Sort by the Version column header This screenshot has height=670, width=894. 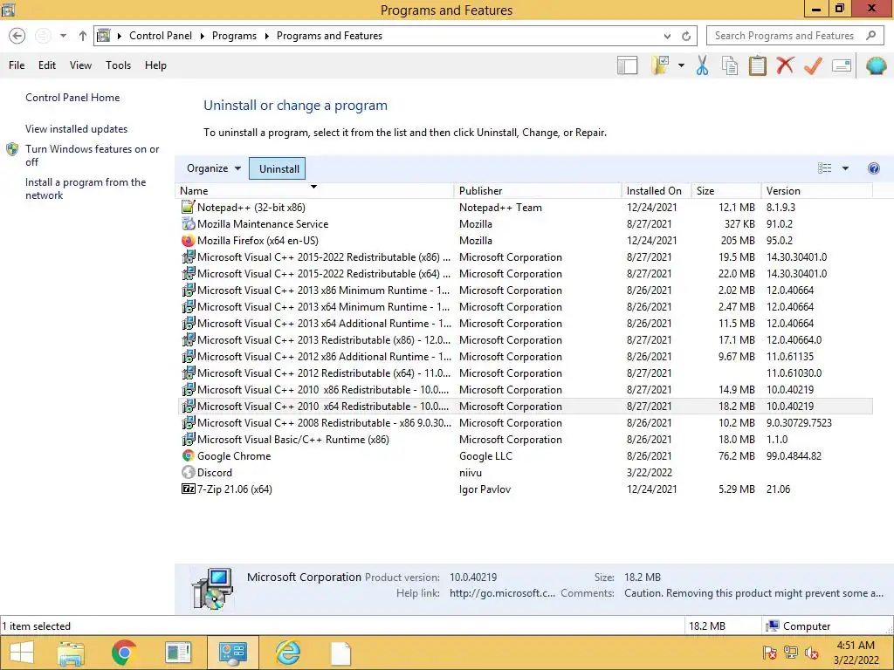click(x=816, y=191)
